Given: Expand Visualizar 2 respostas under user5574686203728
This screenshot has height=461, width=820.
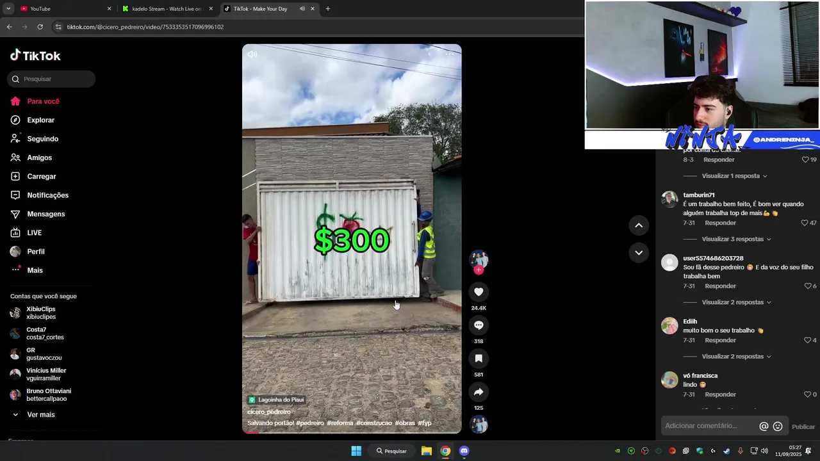Looking at the screenshot, I should point(736,302).
